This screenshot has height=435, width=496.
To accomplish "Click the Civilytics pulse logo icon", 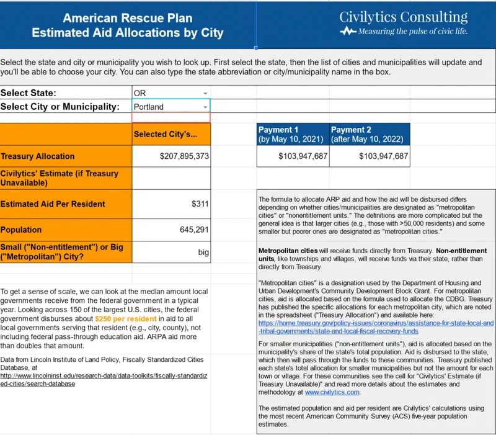I will (x=348, y=31).
